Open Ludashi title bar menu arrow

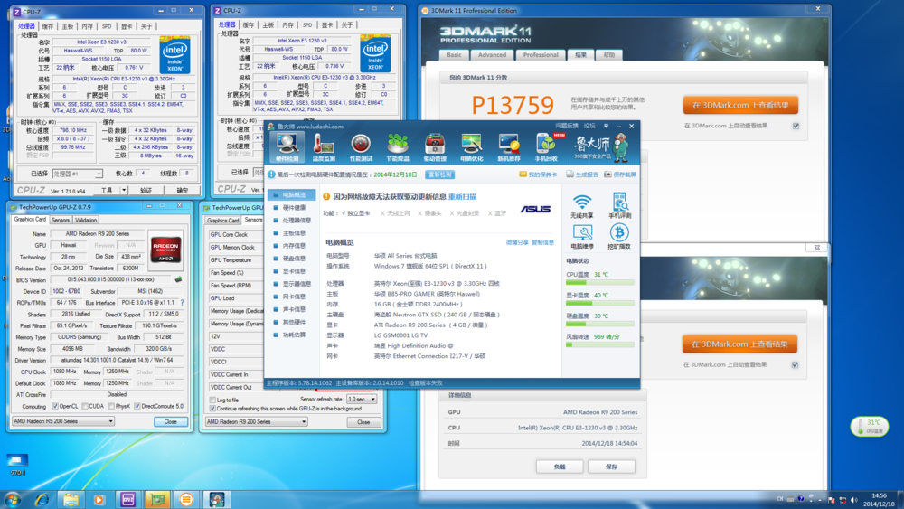[x=606, y=126]
